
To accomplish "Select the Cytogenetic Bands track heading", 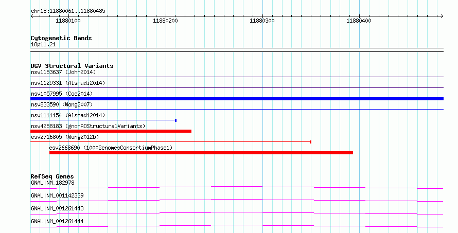I will [x=61, y=38].
